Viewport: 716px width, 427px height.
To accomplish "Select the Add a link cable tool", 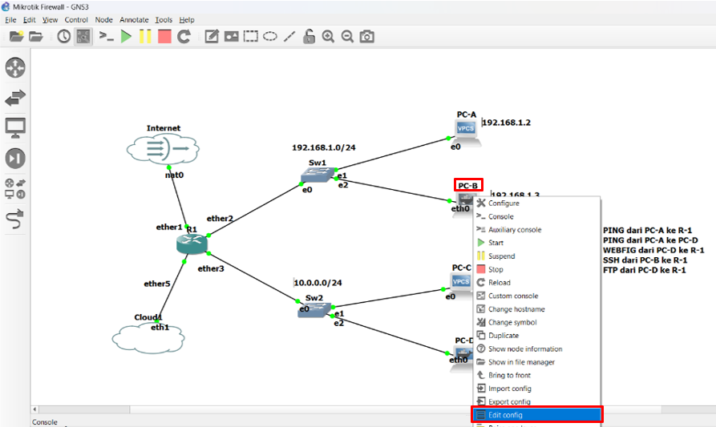I will pyautogui.click(x=15, y=218).
